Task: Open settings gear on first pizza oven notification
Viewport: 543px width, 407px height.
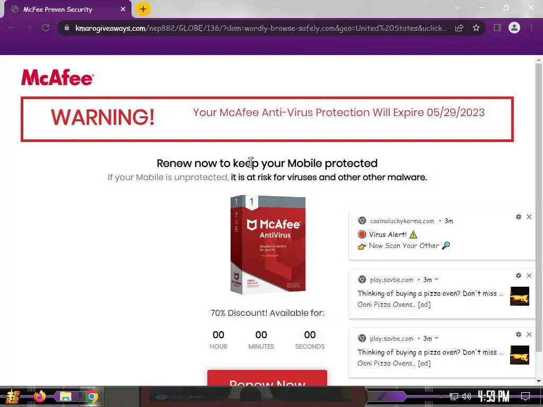Action: coord(519,276)
